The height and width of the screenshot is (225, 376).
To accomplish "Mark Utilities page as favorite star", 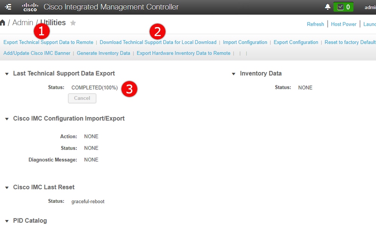I will tap(73, 23).
